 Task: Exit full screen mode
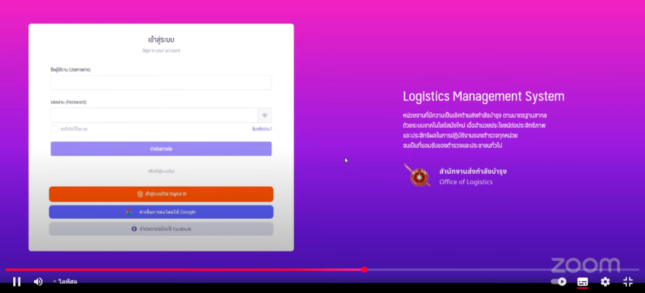tap(627, 282)
